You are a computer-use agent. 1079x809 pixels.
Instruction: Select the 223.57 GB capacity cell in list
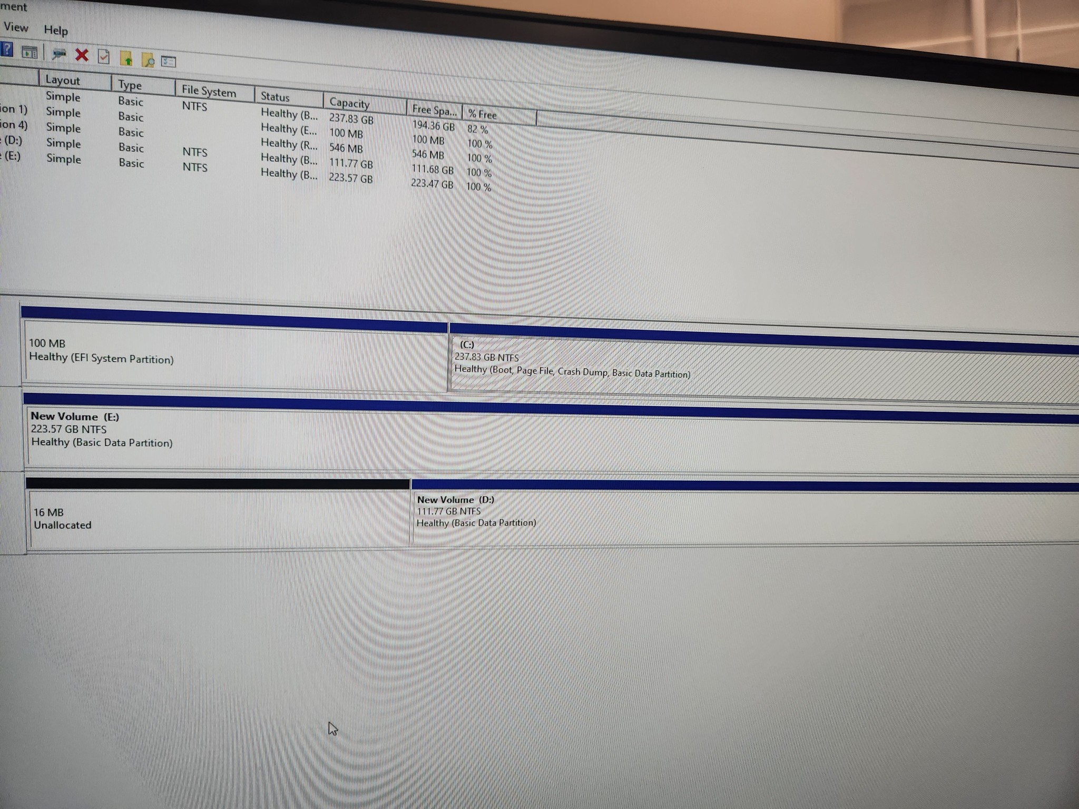coord(351,178)
